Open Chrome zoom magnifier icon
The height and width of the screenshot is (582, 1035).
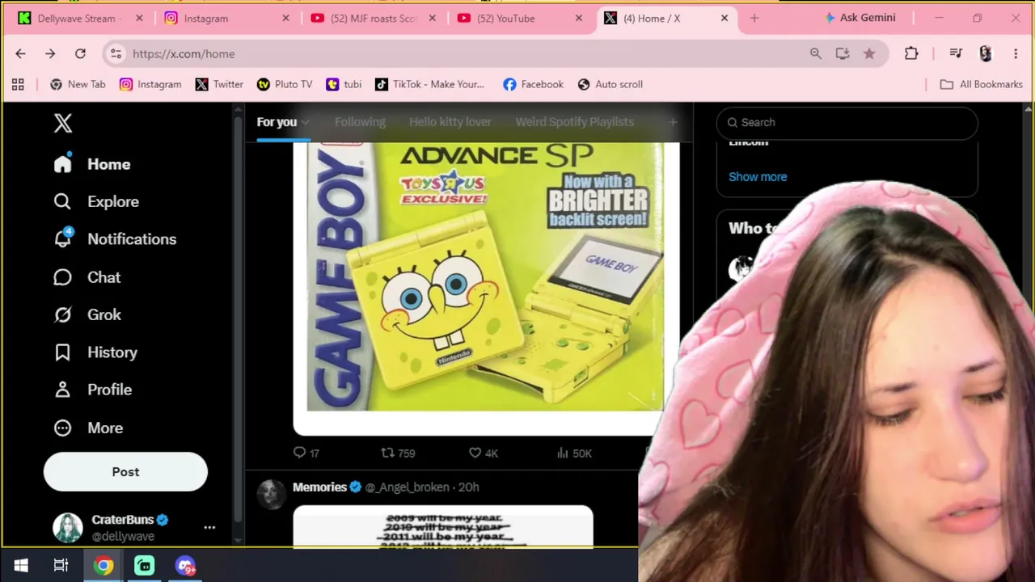pyautogui.click(x=816, y=53)
